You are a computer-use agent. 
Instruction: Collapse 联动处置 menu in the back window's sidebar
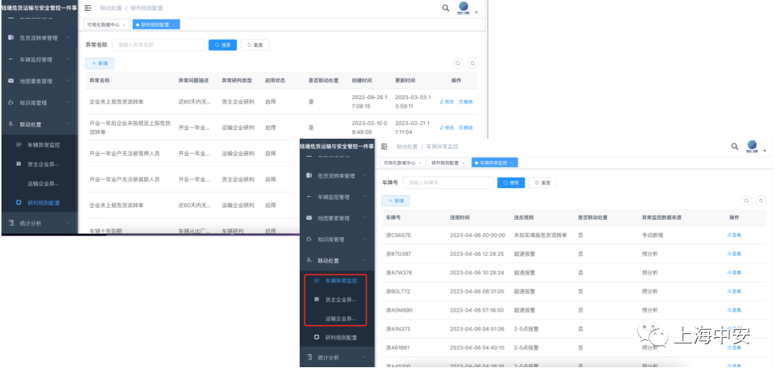coord(42,124)
